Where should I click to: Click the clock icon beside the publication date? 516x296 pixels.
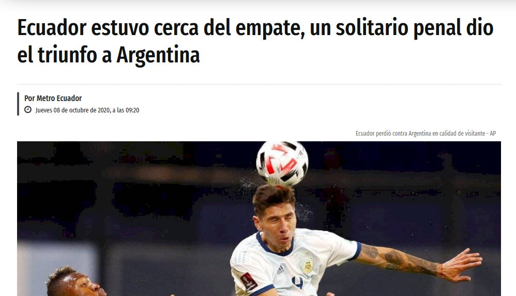tap(28, 110)
